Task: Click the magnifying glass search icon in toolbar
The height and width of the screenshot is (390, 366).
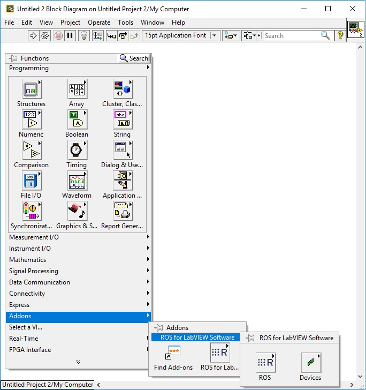Action: click(325, 35)
